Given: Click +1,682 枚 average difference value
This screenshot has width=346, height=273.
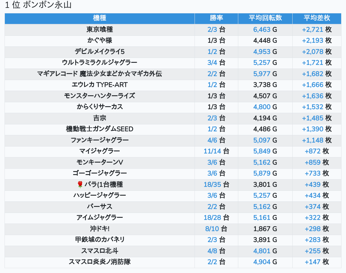Looking at the screenshot, I should click(317, 74).
